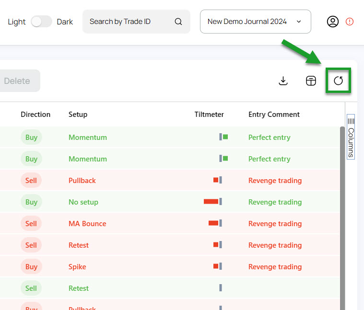
Task: Click the refresh reload icon
Action: (x=338, y=80)
